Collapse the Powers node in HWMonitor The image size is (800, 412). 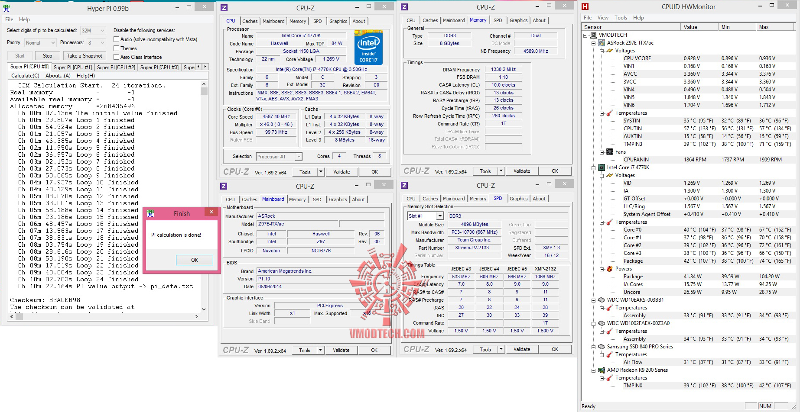602,269
